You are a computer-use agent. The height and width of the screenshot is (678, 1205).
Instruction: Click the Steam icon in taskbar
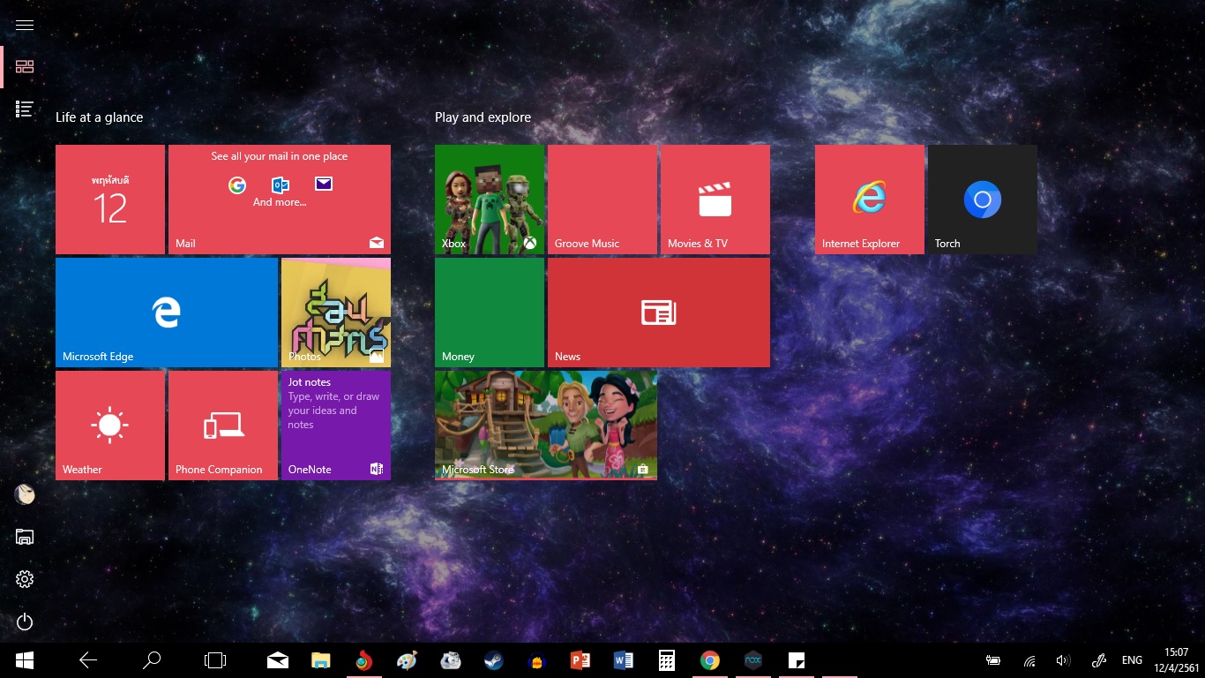point(493,660)
